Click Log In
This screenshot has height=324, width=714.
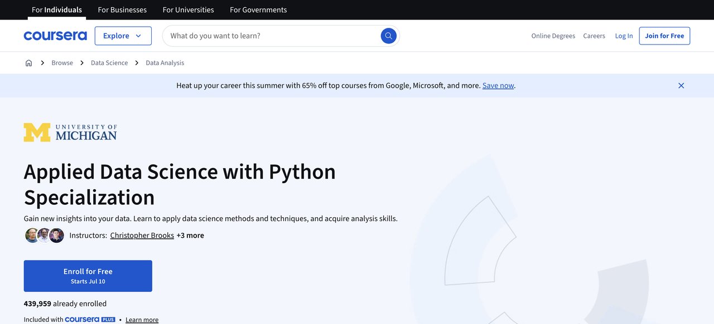pyautogui.click(x=624, y=36)
